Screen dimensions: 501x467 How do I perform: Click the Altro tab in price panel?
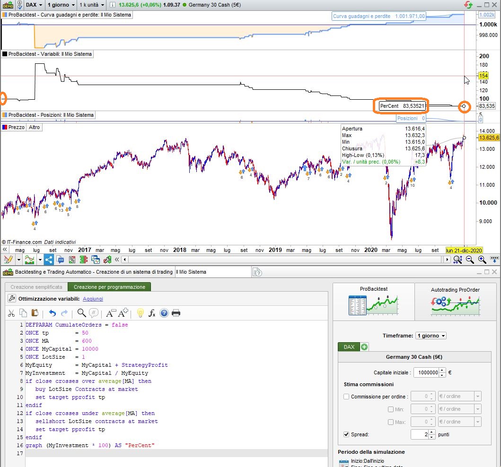point(34,127)
